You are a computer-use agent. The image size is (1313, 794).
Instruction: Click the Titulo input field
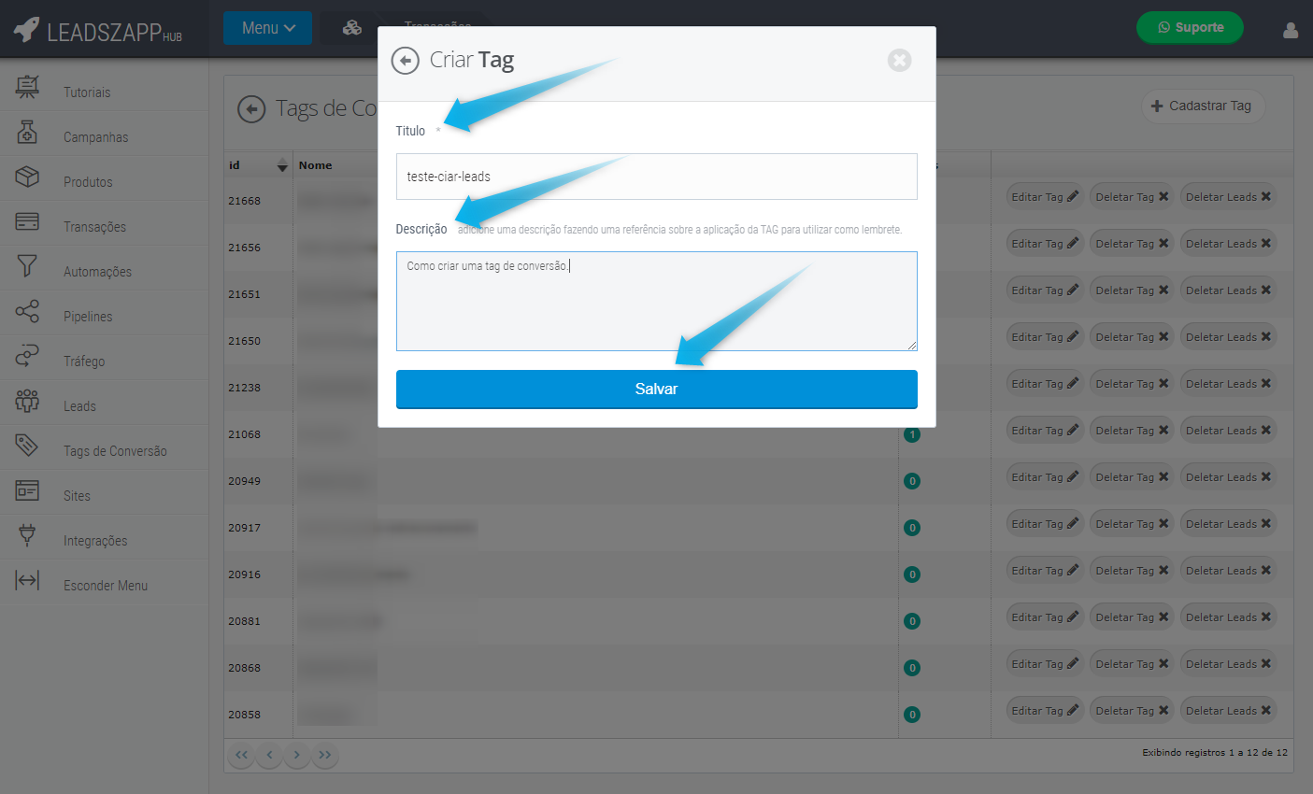point(656,177)
